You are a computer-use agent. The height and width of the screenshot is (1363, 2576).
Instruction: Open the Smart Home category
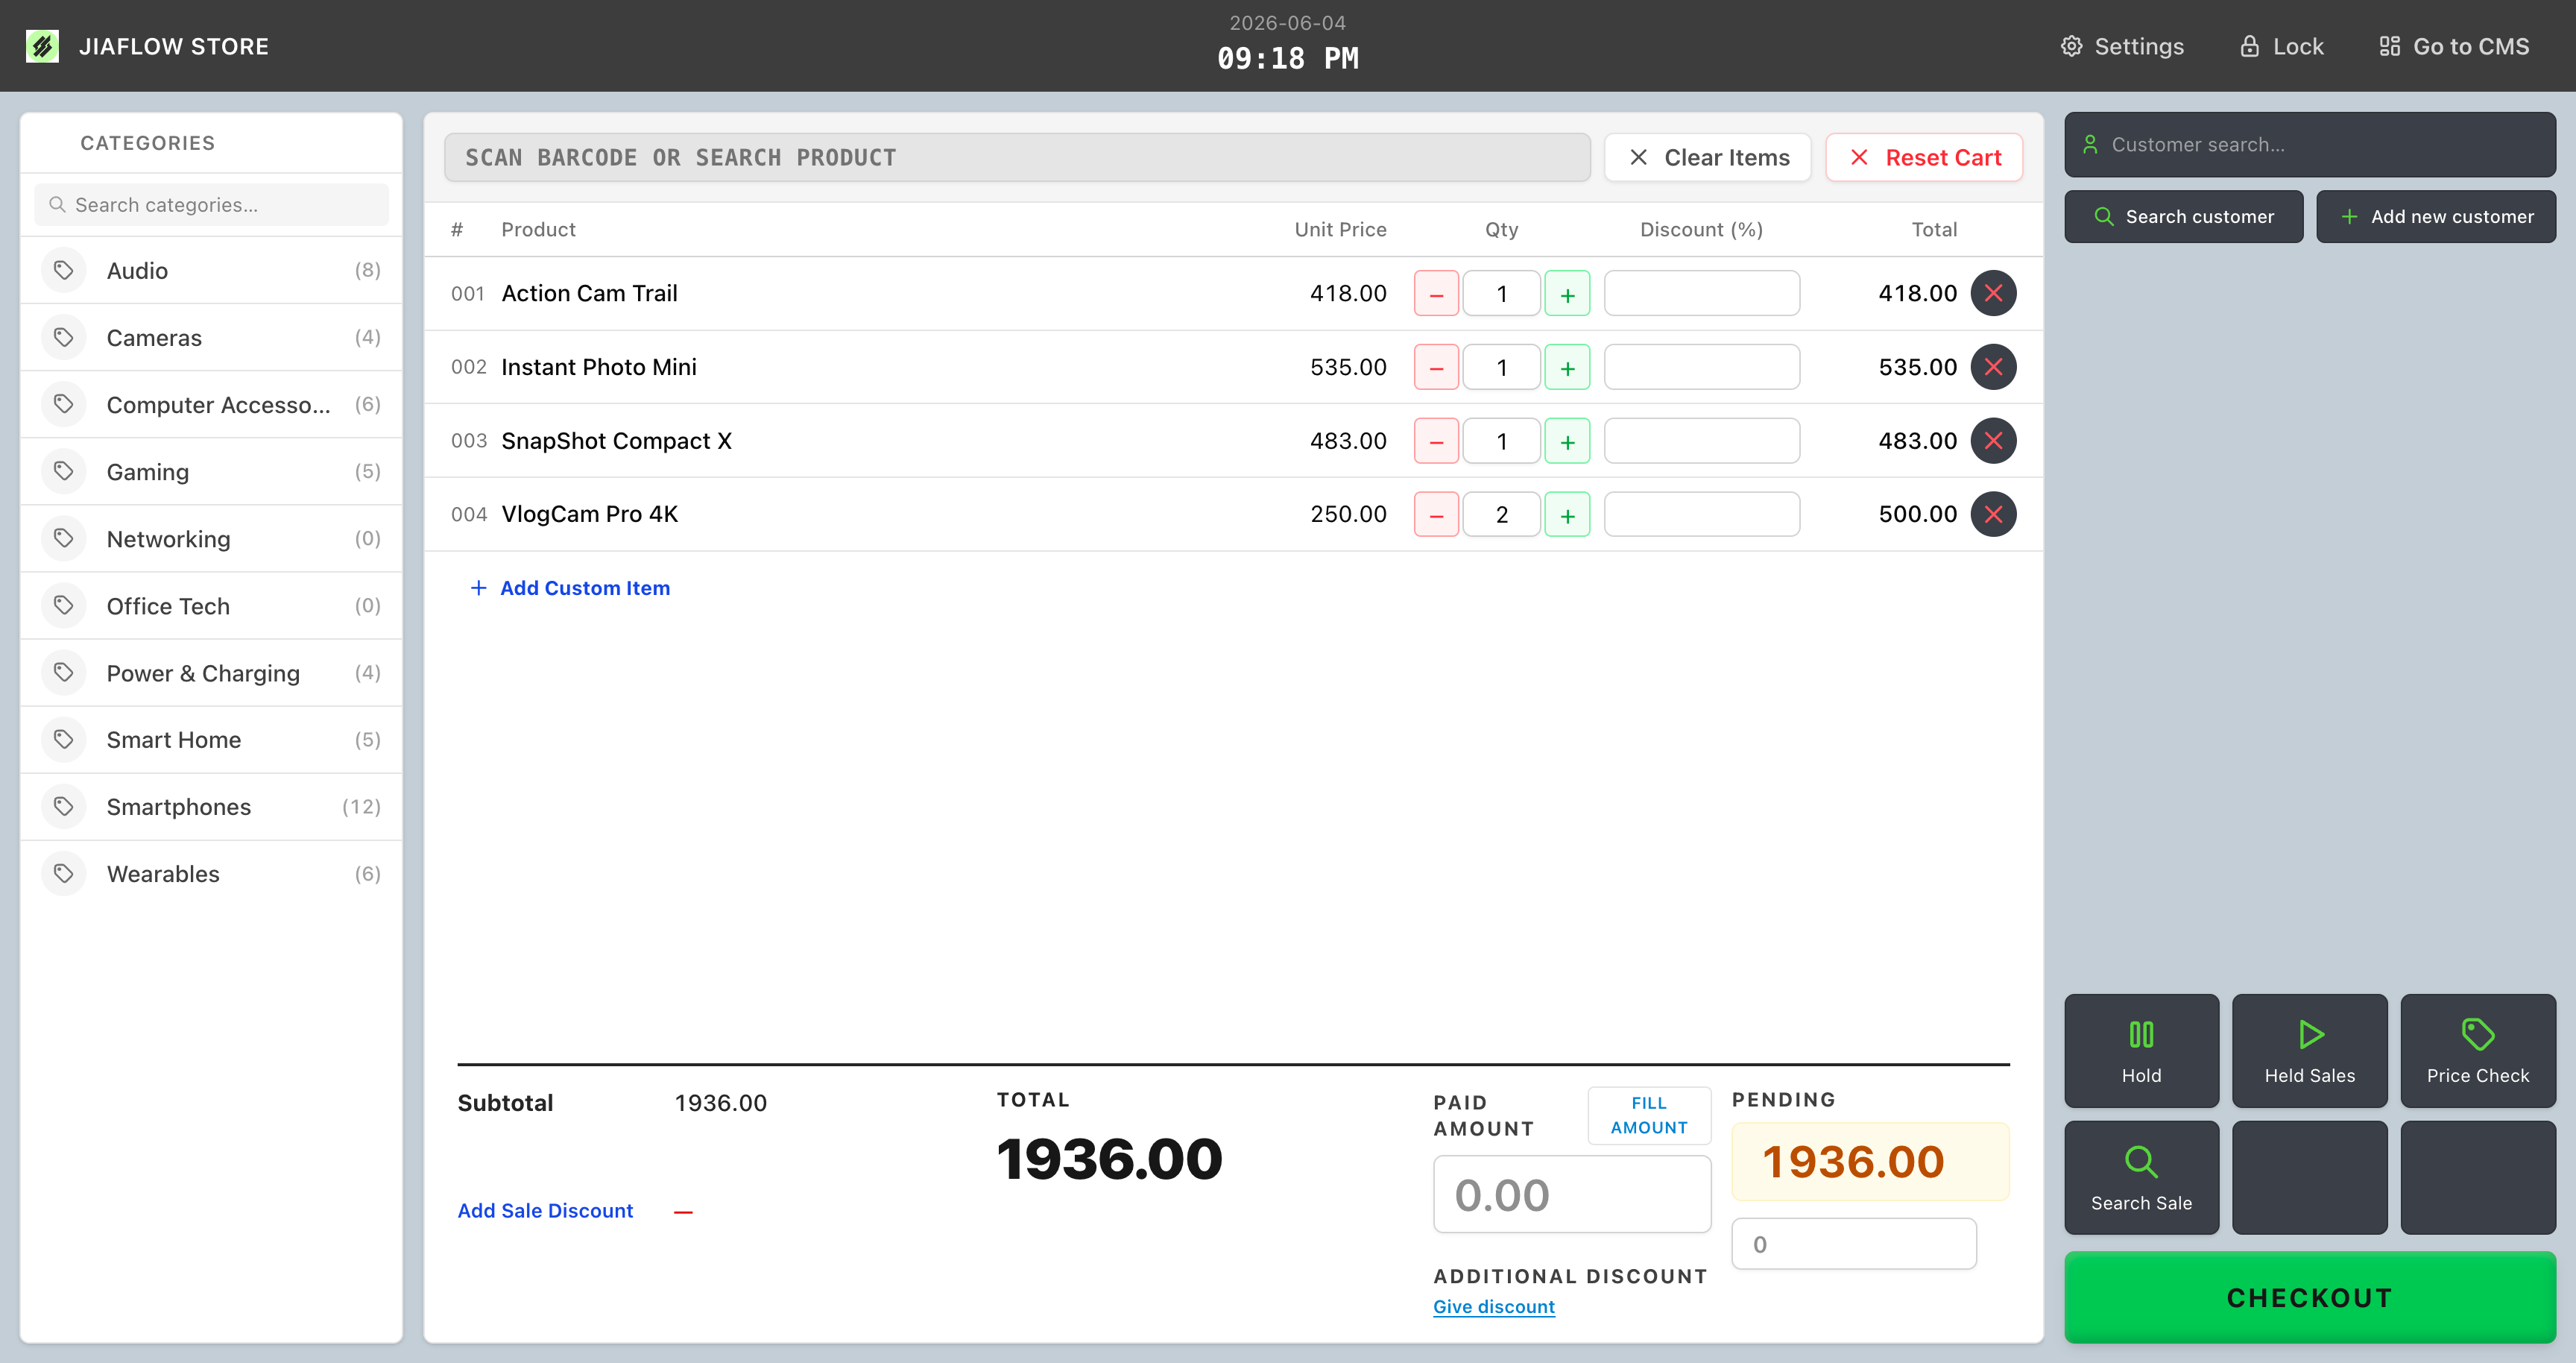211,739
